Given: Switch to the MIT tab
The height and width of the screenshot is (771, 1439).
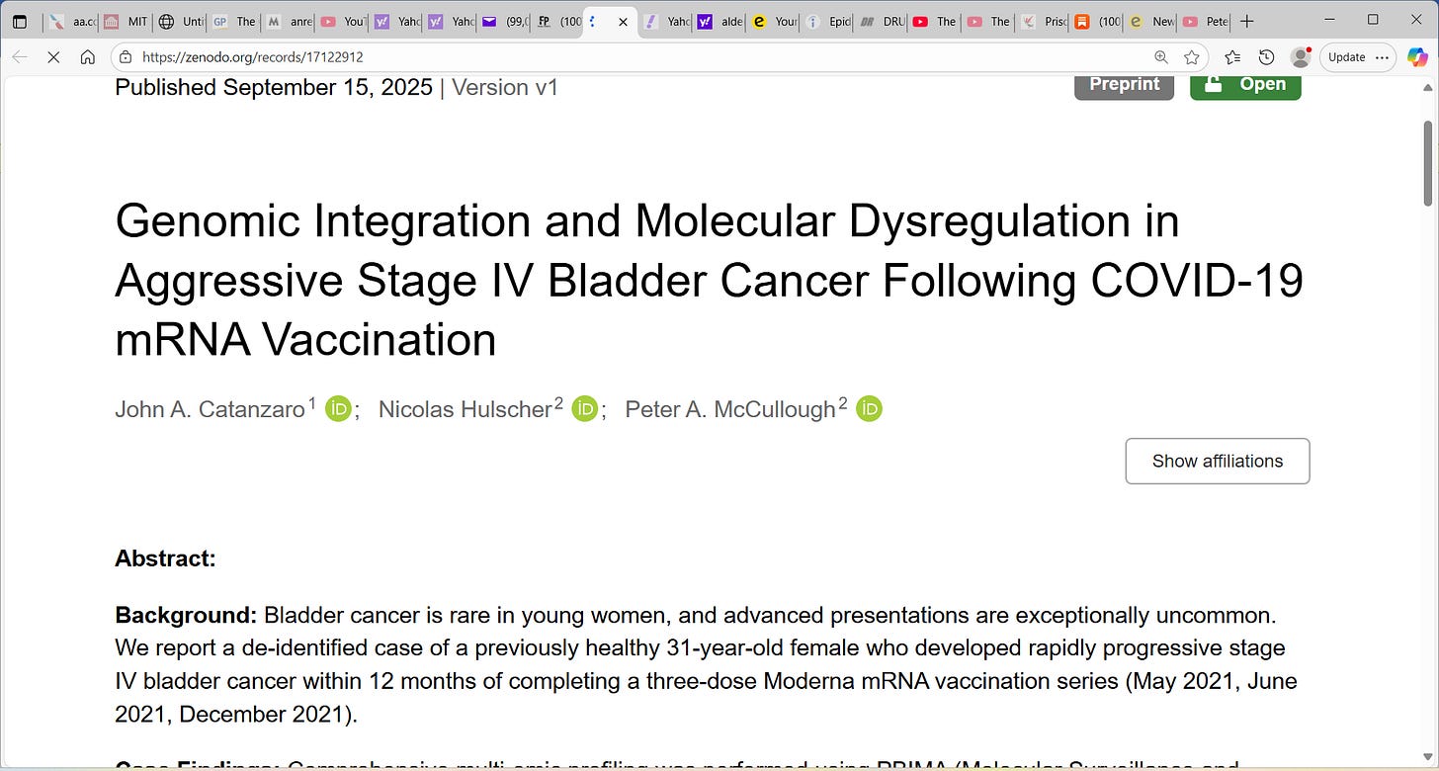Looking at the screenshot, I should (125, 21).
